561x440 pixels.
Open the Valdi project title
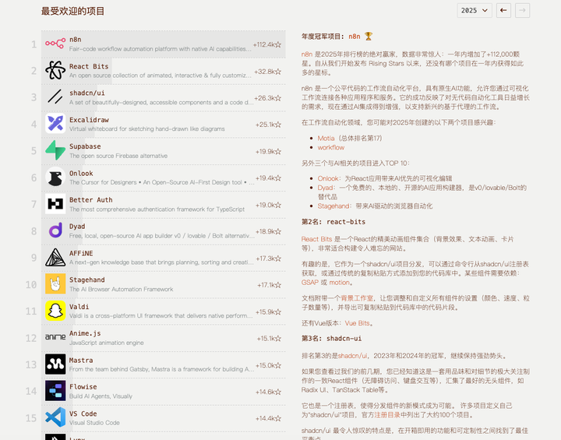[x=79, y=307]
